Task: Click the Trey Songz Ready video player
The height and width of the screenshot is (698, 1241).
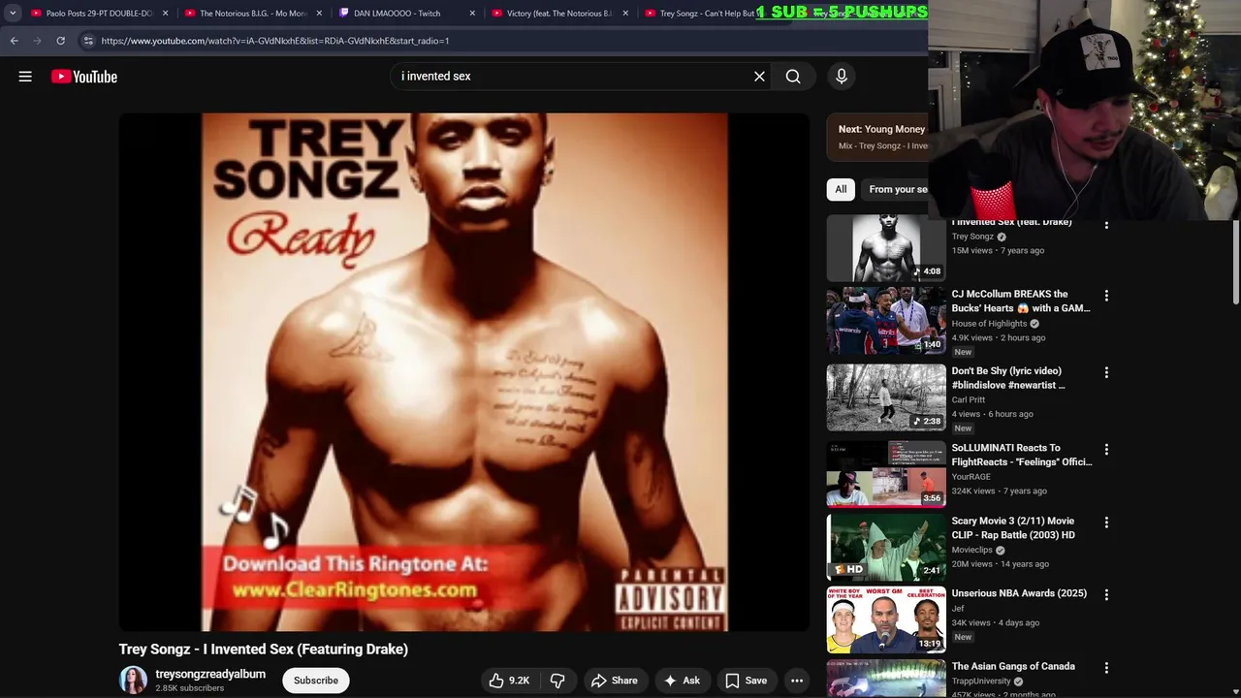Action: point(464,372)
